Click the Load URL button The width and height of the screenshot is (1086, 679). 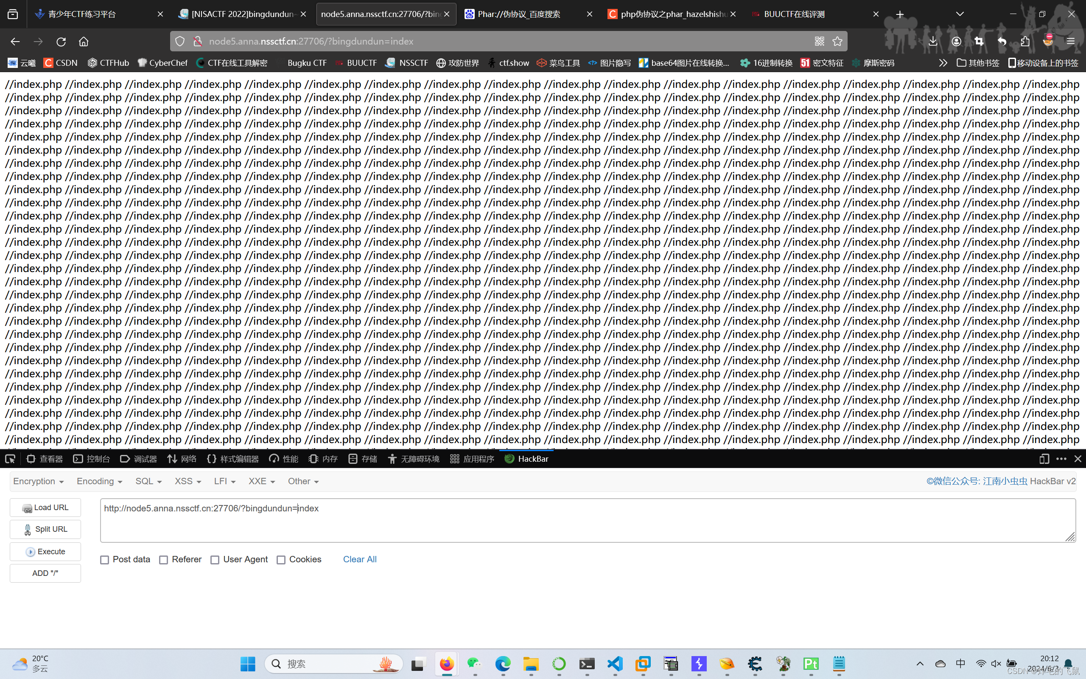point(45,508)
